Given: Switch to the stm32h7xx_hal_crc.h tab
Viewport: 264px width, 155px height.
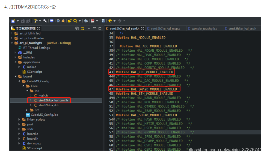Looking at the screenshot, I should point(242,28).
